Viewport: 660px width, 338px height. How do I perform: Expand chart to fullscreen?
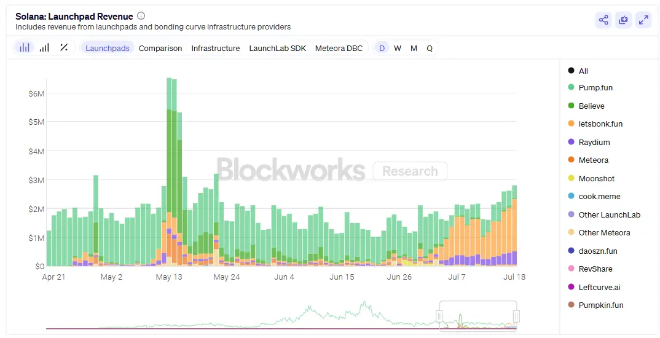tap(643, 20)
